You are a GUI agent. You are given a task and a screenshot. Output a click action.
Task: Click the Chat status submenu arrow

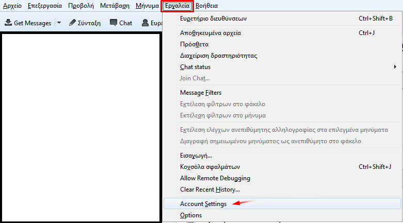395,67
